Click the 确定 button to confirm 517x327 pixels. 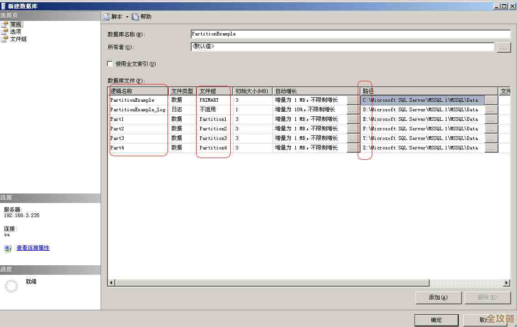(x=436, y=320)
